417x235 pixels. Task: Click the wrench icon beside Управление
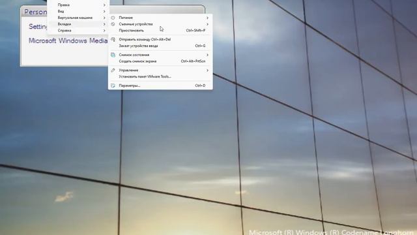click(113, 70)
